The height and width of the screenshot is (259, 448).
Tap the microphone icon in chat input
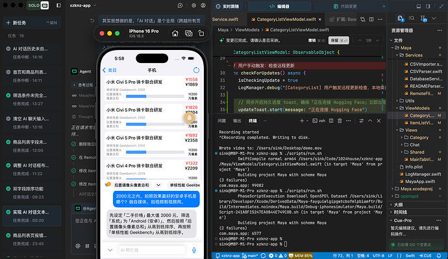[x=194, y=250]
